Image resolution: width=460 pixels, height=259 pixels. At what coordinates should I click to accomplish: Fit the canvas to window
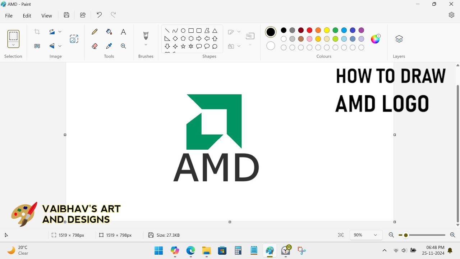pyautogui.click(x=341, y=235)
